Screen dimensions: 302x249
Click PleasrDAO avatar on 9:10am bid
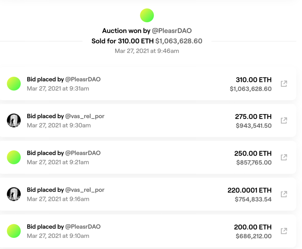pyautogui.click(x=14, y=231)
